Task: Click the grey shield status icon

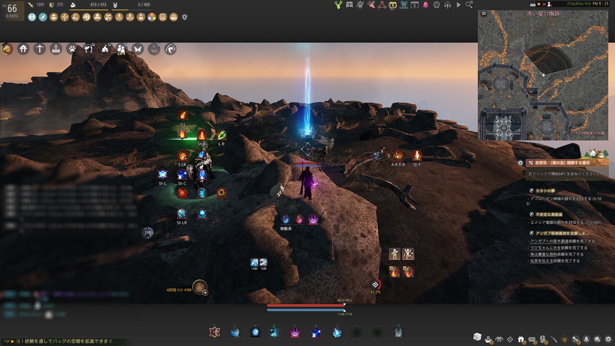Action: point(184,17)
